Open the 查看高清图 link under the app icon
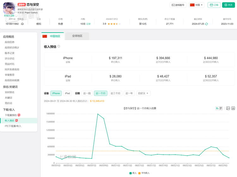Image resolution: width=237 pixels, height=177 pixels. 9,15
